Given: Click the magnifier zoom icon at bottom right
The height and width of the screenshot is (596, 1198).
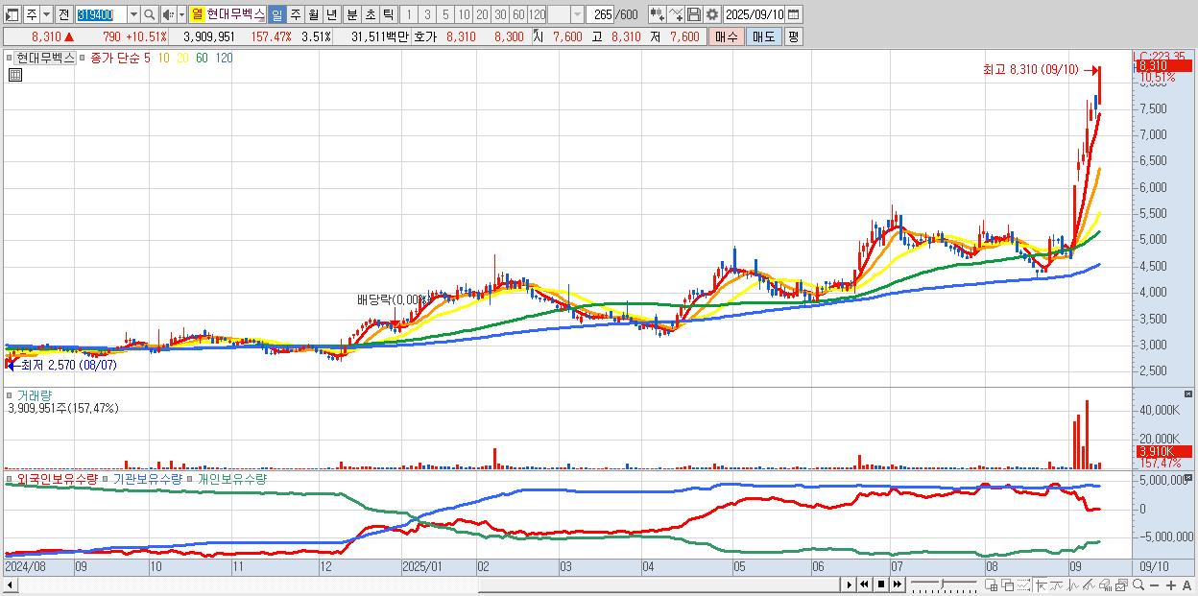Looking at the screenshot, I should click(x=1138, y=584).
